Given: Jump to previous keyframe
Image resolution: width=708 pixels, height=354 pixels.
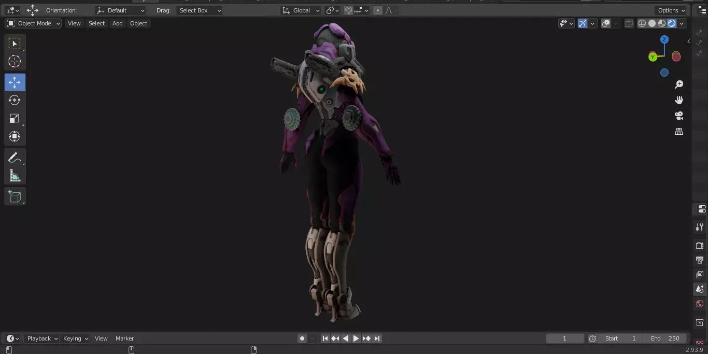Looking at the screenshot, I should 335,338.
